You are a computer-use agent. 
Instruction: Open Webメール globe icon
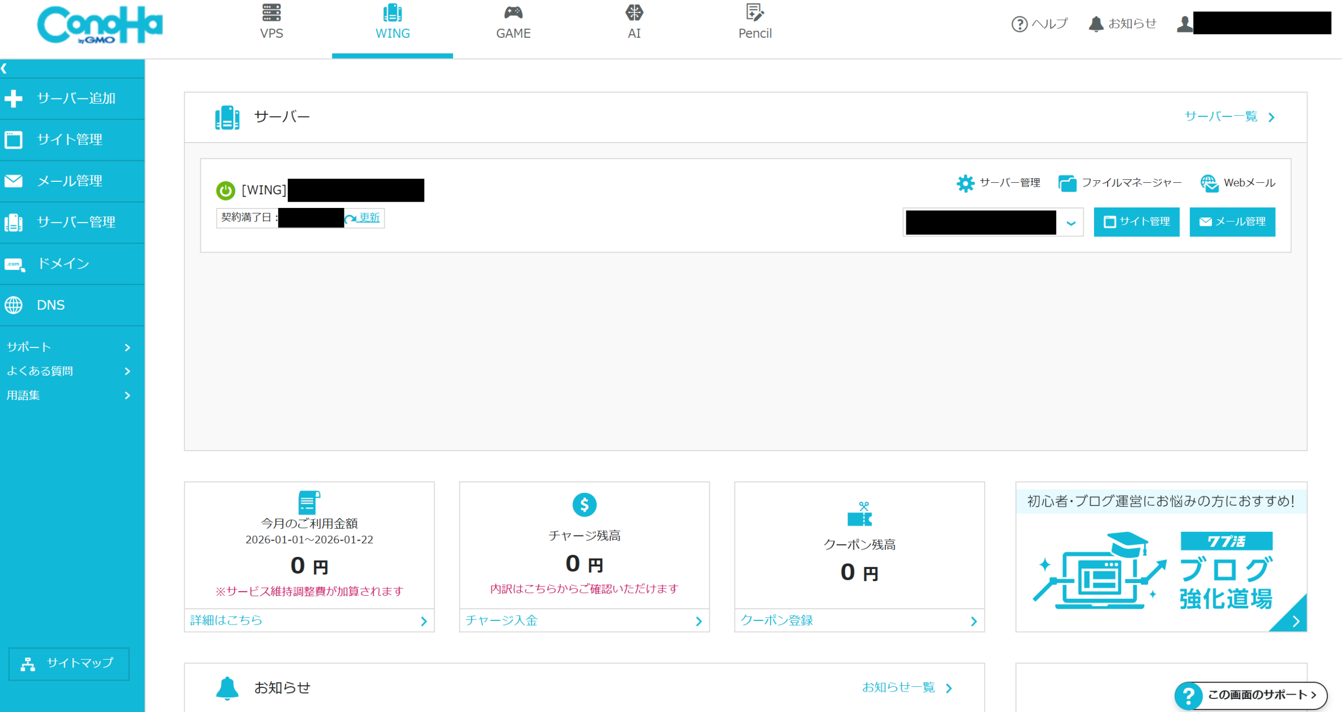click(x=1209, y=183)
